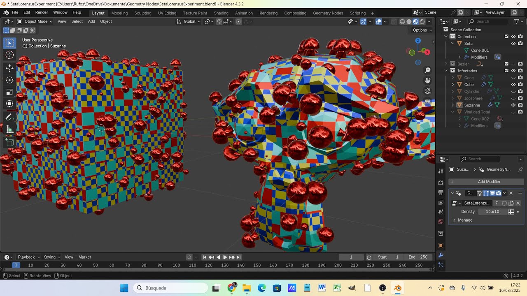Hide Suzanne object with its eye icon
Viewport: 527px width, 296px height.
click(513, 105)
